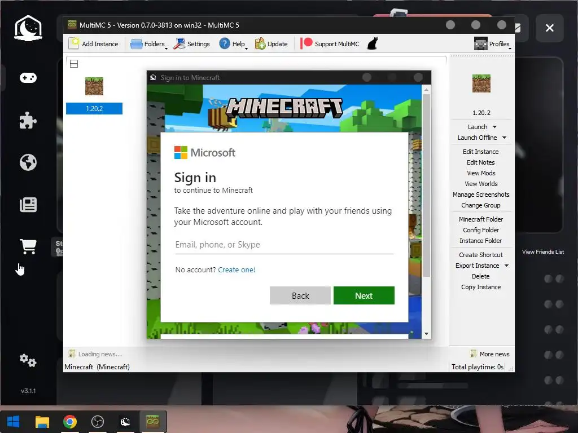Click the Back button in sign-in dialog
Viewport: 578px width, 433px height.
300,295
